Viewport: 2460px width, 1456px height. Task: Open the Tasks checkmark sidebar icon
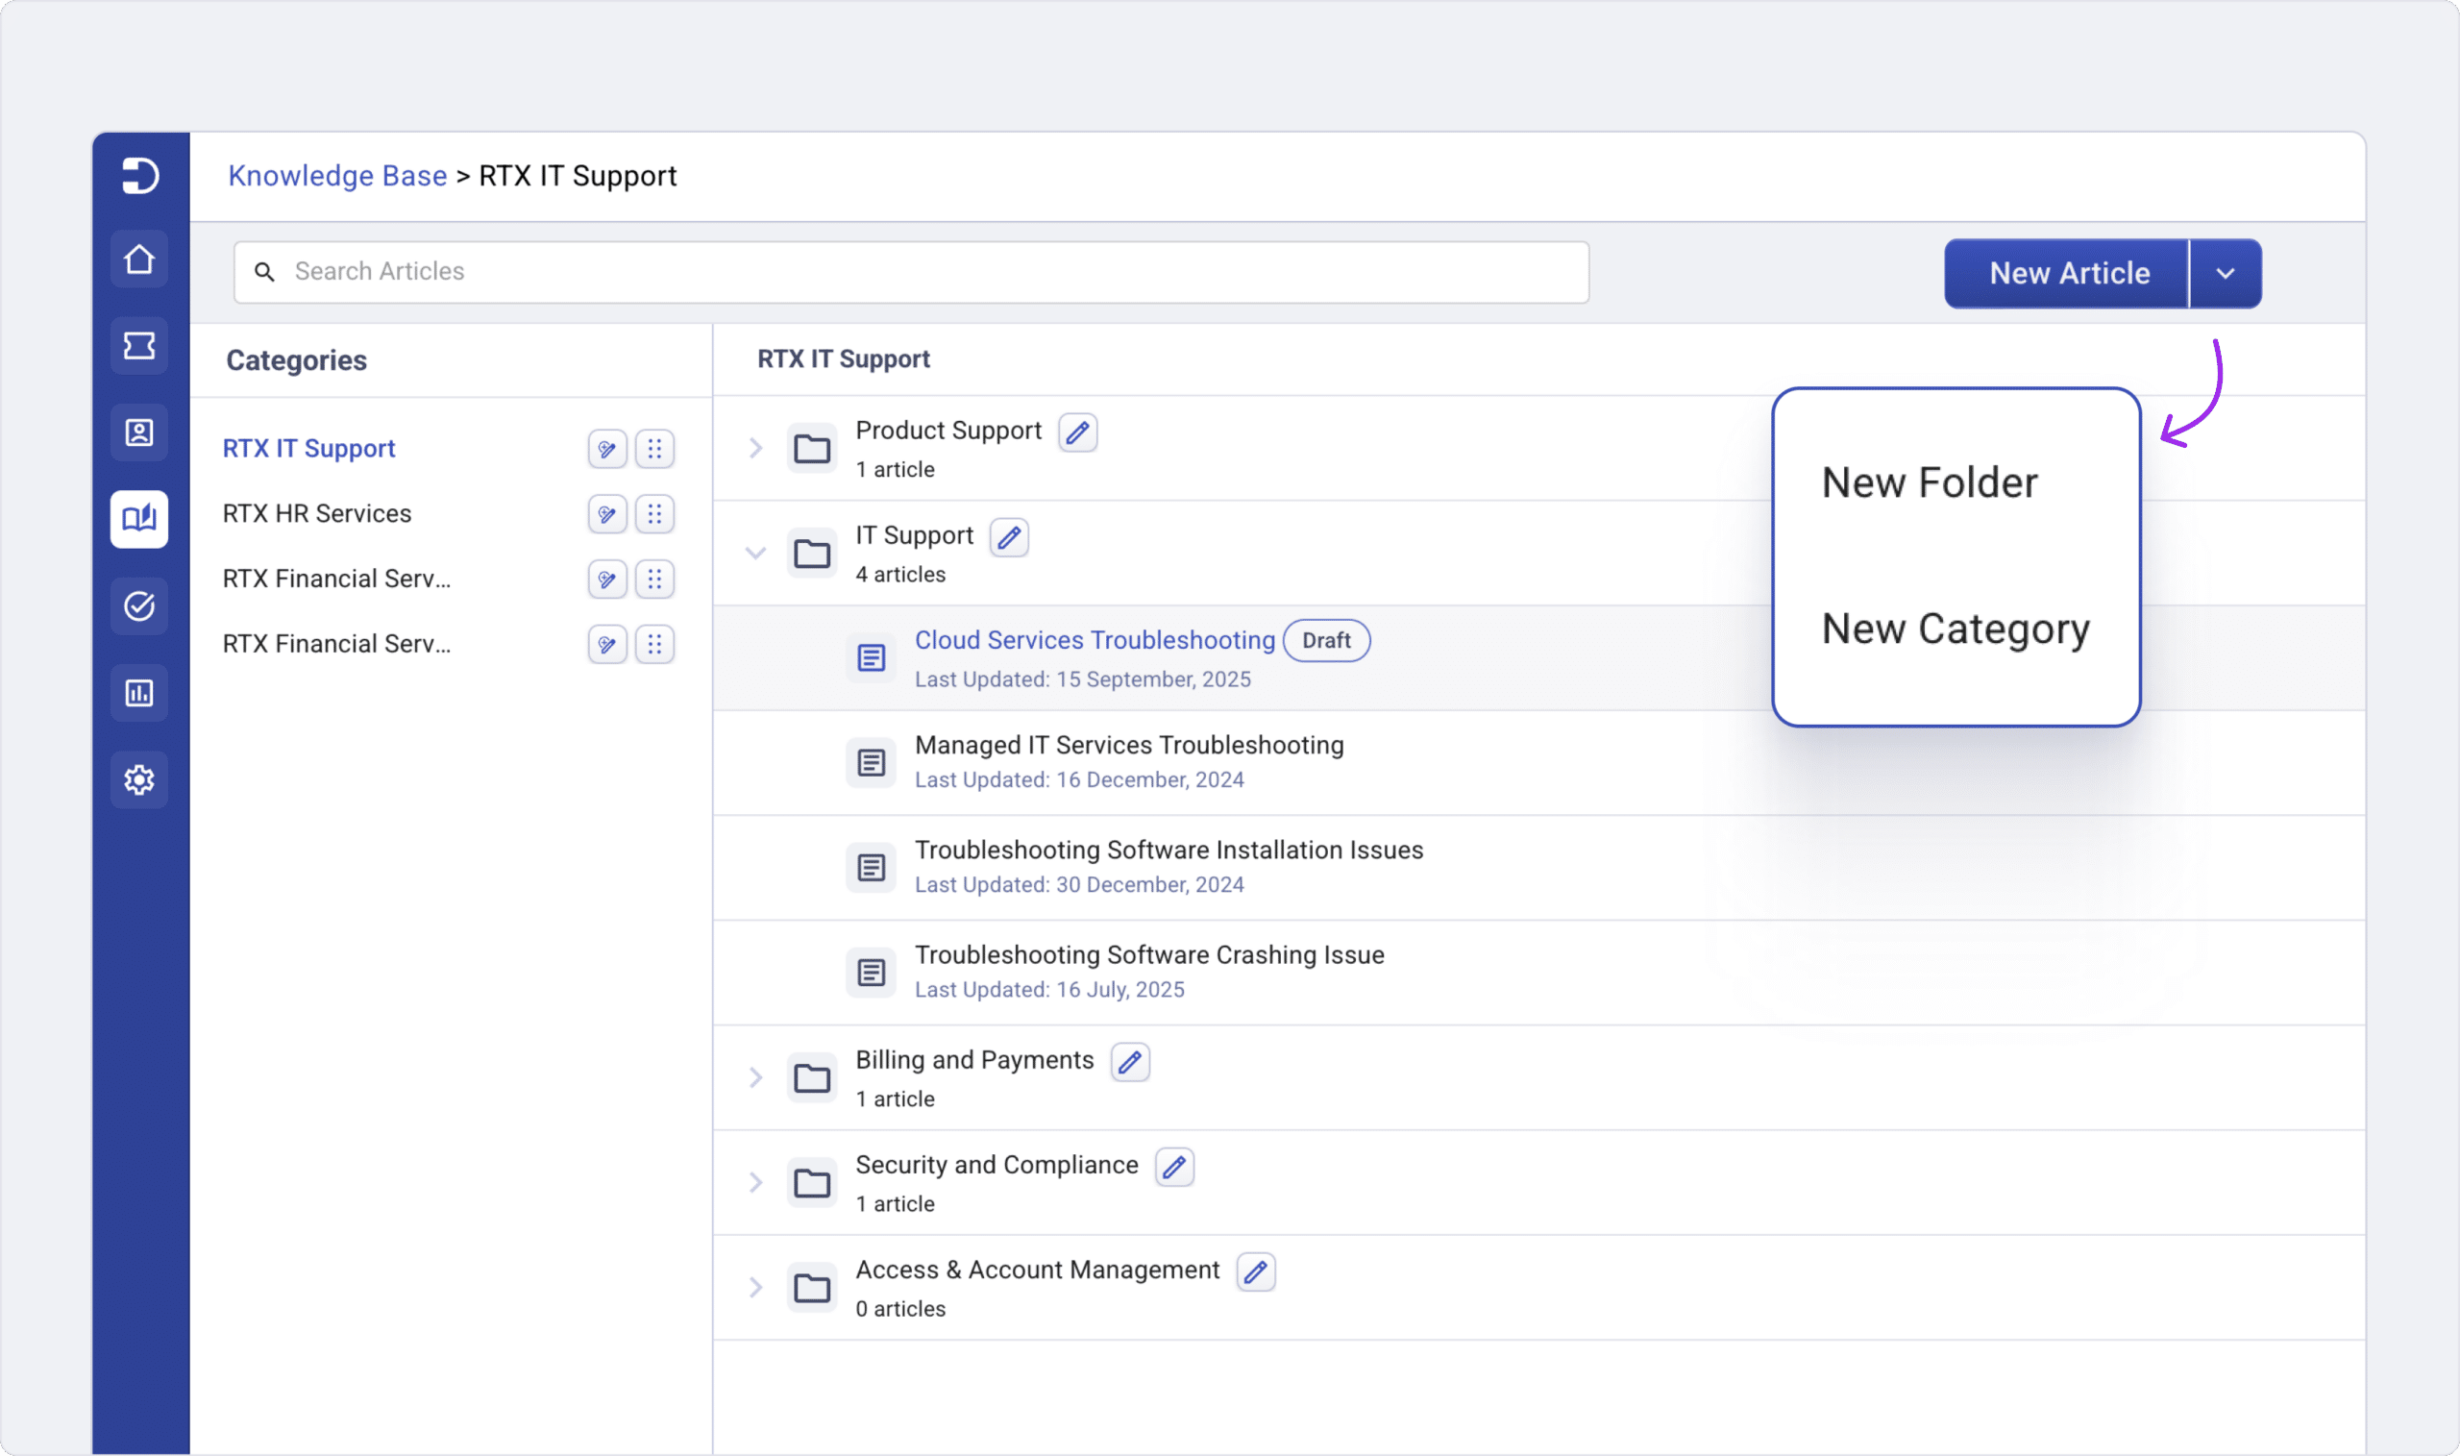coord(139,606)
